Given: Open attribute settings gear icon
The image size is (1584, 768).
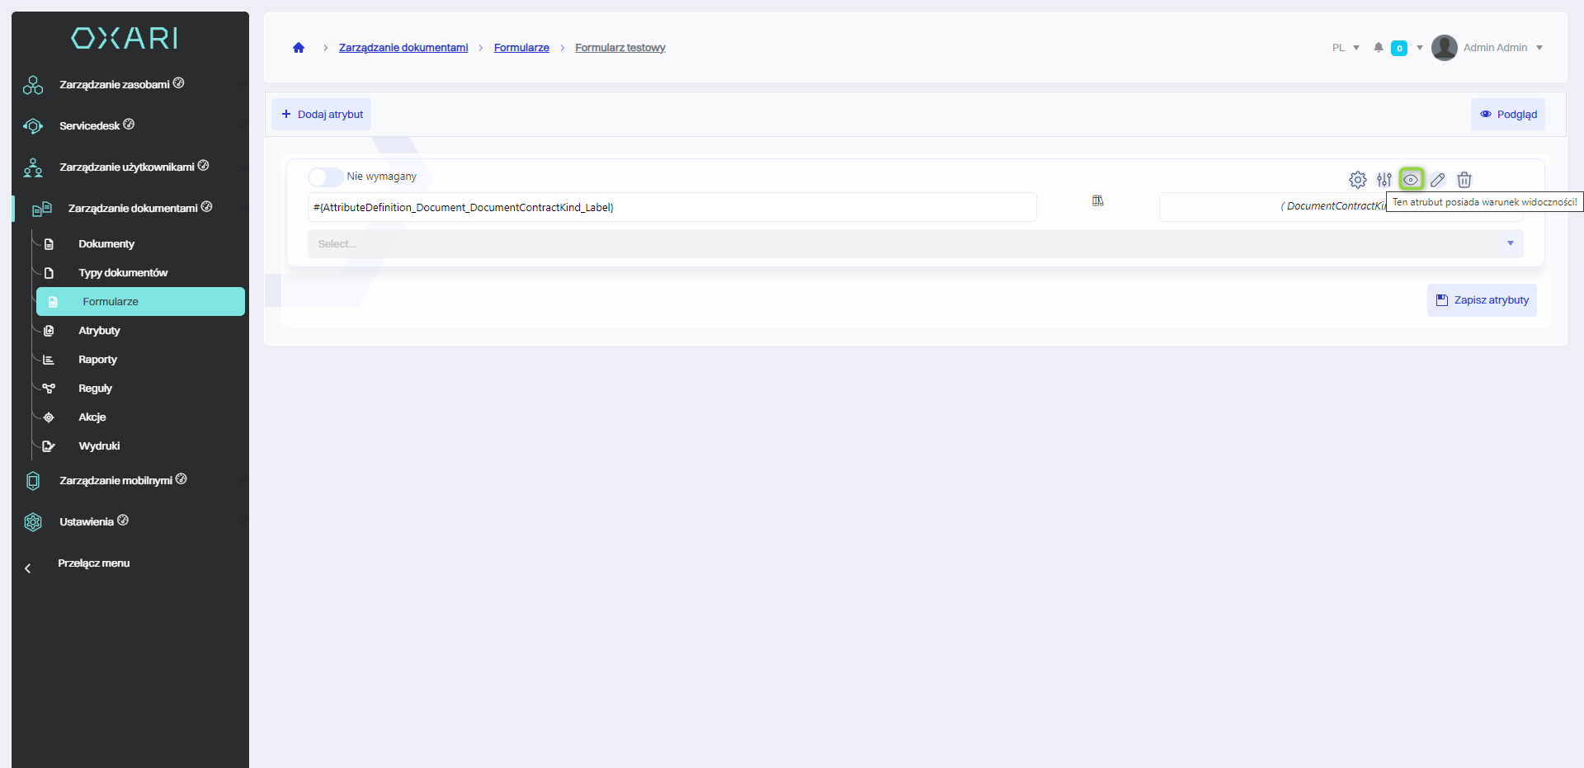Looking at the screenshot, I should pos(1357,180).
